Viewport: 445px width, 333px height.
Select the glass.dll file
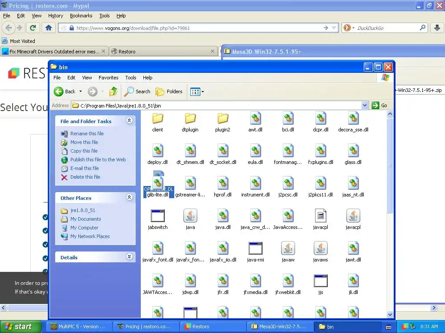(x=353, y=155)
